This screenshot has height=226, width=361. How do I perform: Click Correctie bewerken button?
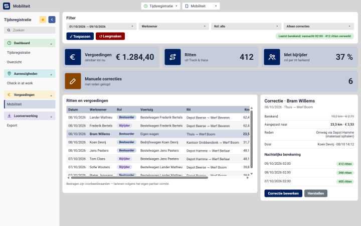coord(283,193)
